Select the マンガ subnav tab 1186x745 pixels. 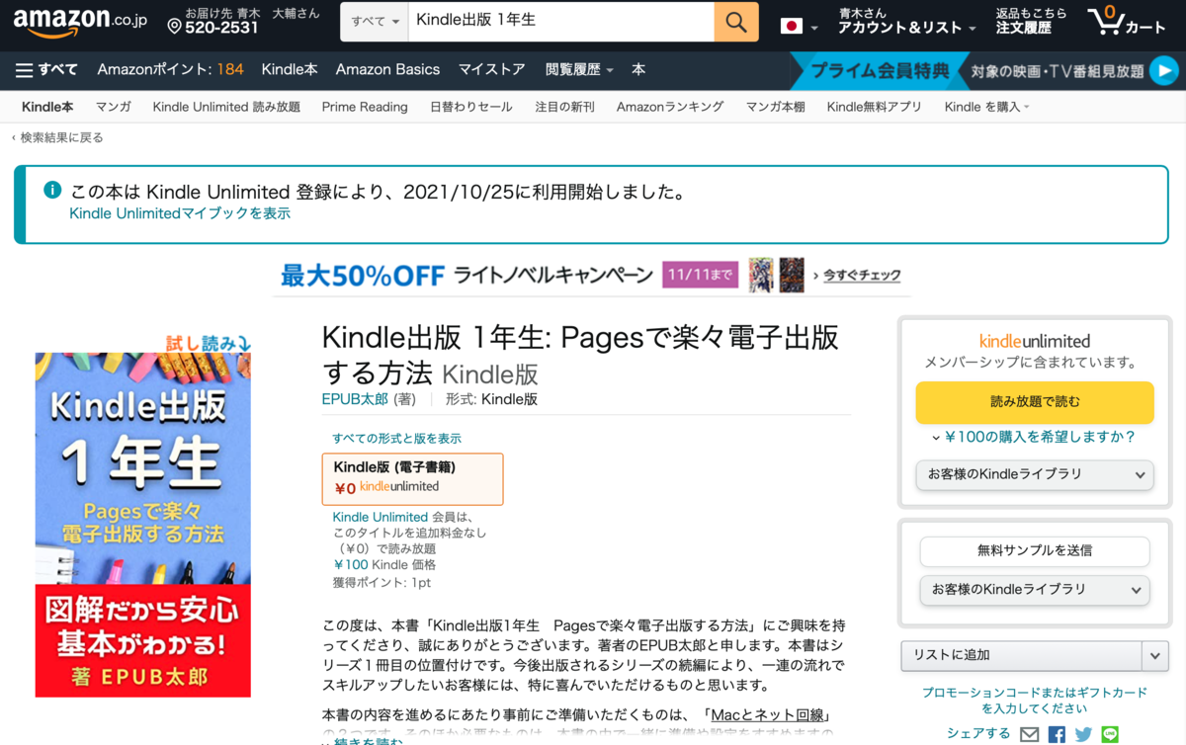[113, 107]
